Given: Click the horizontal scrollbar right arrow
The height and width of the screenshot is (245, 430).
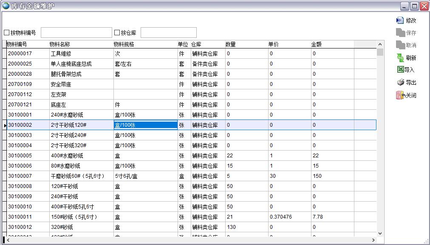Looking at the screenshot, I should point(373,240).
